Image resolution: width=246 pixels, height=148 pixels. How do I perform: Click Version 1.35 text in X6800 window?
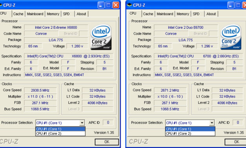coord(104,133)
